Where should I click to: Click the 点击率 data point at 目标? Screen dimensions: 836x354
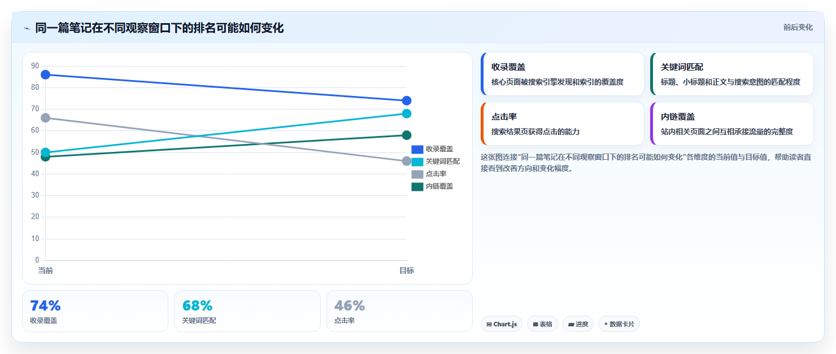coord(407,161)
